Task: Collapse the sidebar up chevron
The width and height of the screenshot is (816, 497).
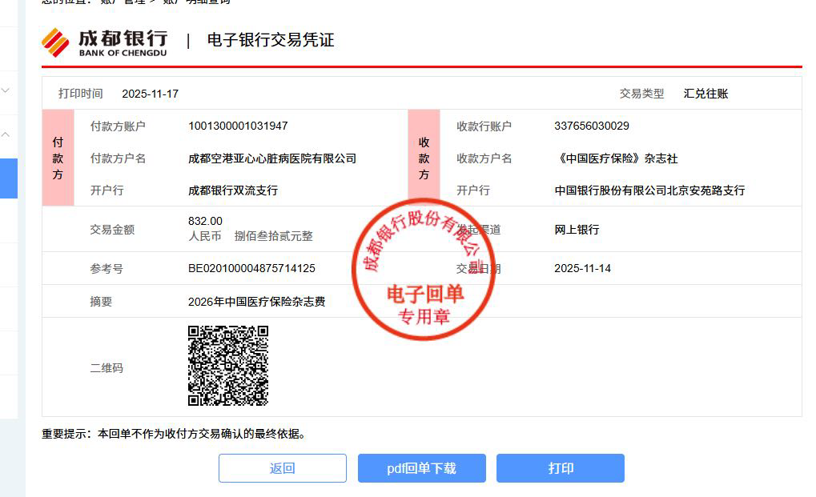Action: (6, 134)
